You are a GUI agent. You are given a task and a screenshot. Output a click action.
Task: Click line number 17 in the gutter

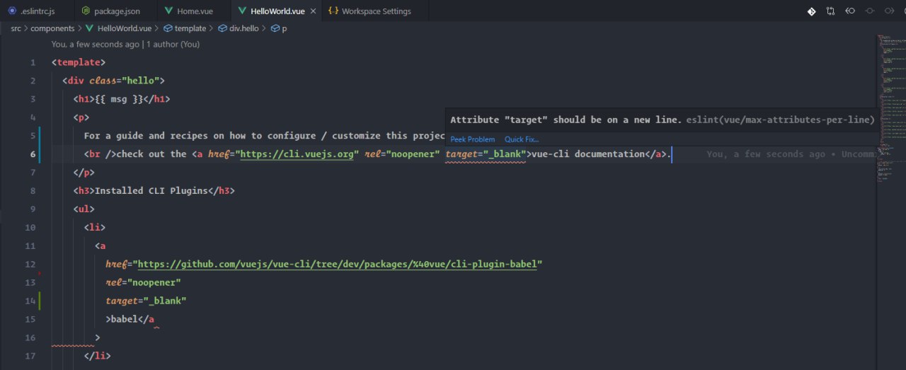click(x=30, y=355)
